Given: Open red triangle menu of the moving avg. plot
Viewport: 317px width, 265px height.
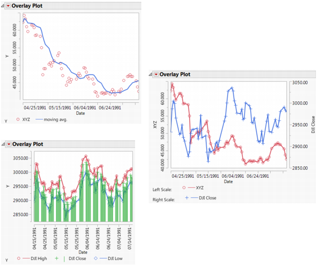Looking at the screenshot, I should click(8, 6).
